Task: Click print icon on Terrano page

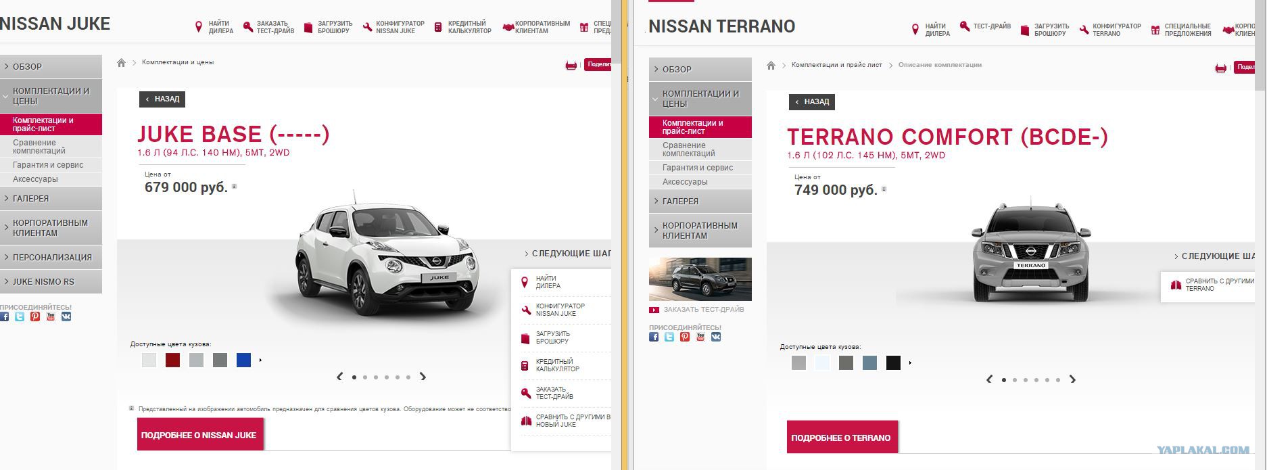Action: click(x=1221, y=68)
